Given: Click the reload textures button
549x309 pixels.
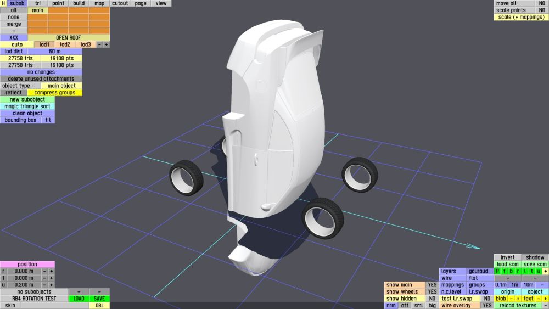Looking at the screenshot, I should click(518, 306).
